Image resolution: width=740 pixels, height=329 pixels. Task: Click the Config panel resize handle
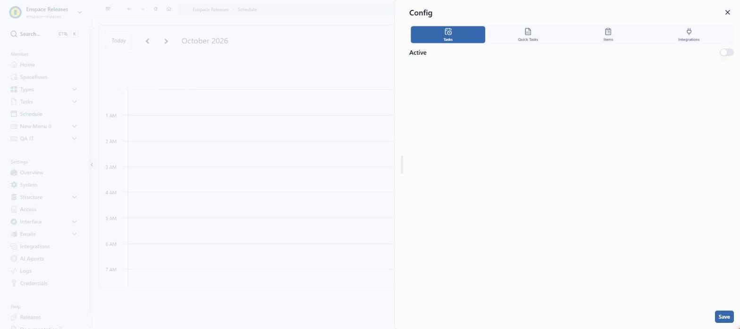402,164
